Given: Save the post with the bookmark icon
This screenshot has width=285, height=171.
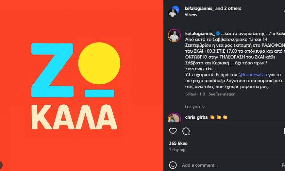Looking at the screenshot, I should (x=283, y=131).
